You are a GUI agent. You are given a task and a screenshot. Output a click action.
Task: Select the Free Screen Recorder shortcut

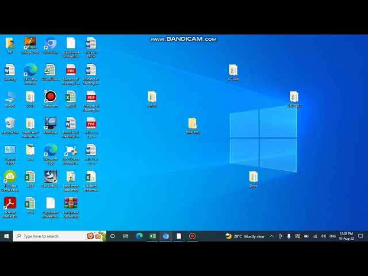pyautogui.click(x=71, y=155)
